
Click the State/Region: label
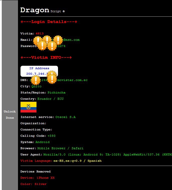[33, 93]
